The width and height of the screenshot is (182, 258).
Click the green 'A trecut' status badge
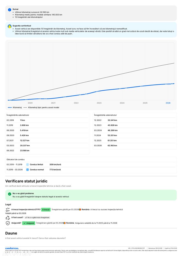46,210
